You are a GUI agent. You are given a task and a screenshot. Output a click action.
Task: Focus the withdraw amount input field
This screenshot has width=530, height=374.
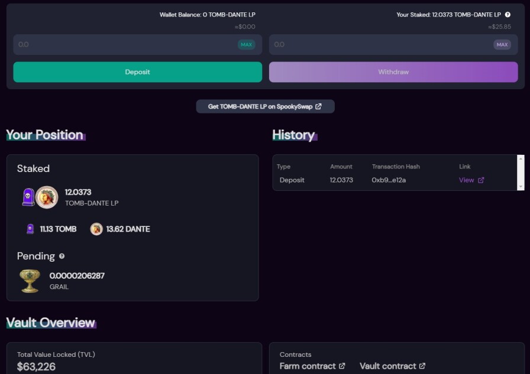381,44
